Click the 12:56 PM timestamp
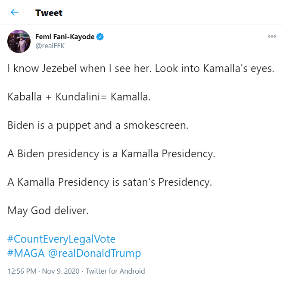This screenshot has height=284, width=283. coord(21,271)
